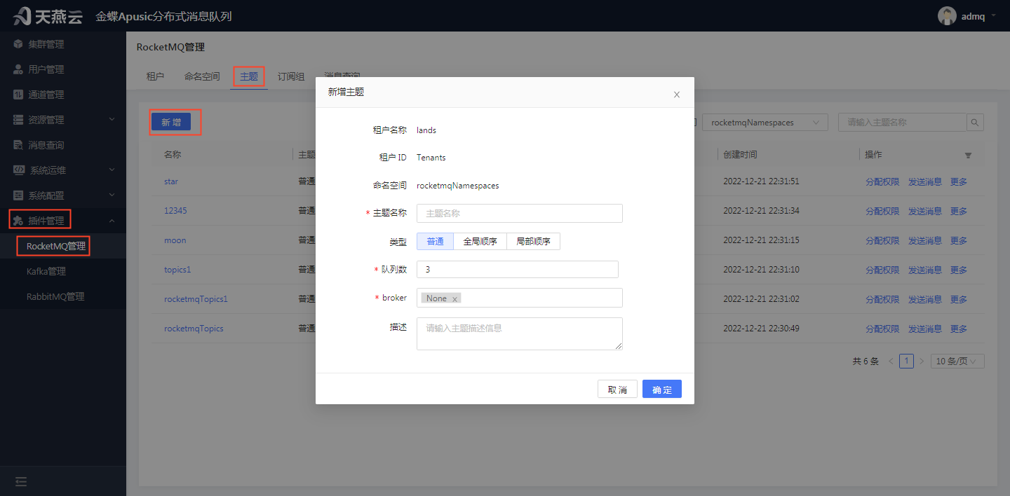Click the 集群管理 cube icon in the sidebar
Screen dimensions: 1010x496
point(18,44)
